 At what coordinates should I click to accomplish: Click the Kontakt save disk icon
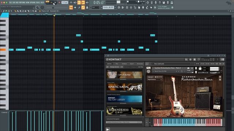tap(186, 59)
